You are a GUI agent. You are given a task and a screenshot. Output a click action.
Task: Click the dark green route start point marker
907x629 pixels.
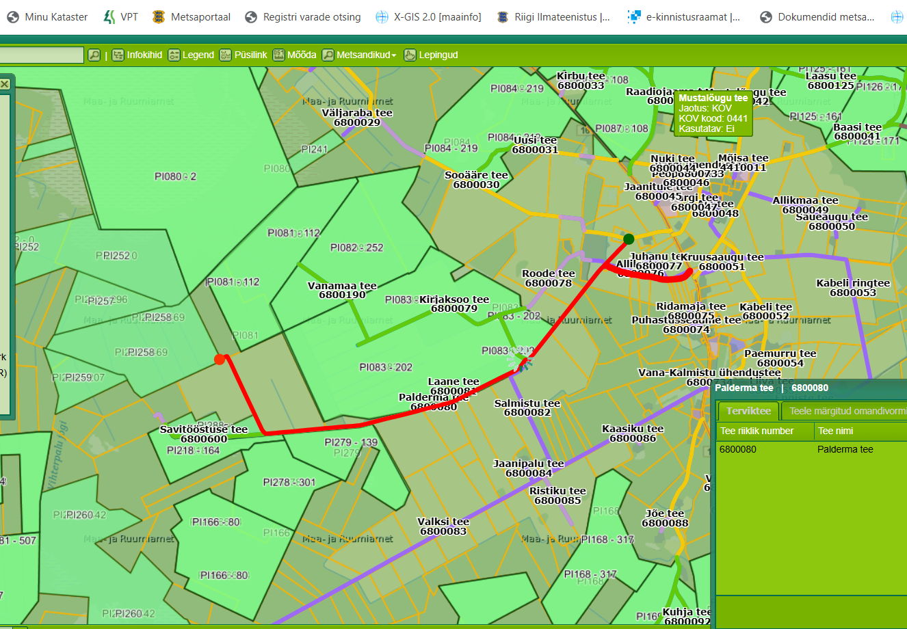629,239
